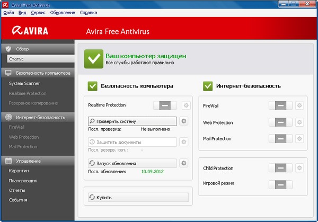Click the Проверить систему button
The image size is (318, 222).
pyautogui.click(x=131, y=121)
